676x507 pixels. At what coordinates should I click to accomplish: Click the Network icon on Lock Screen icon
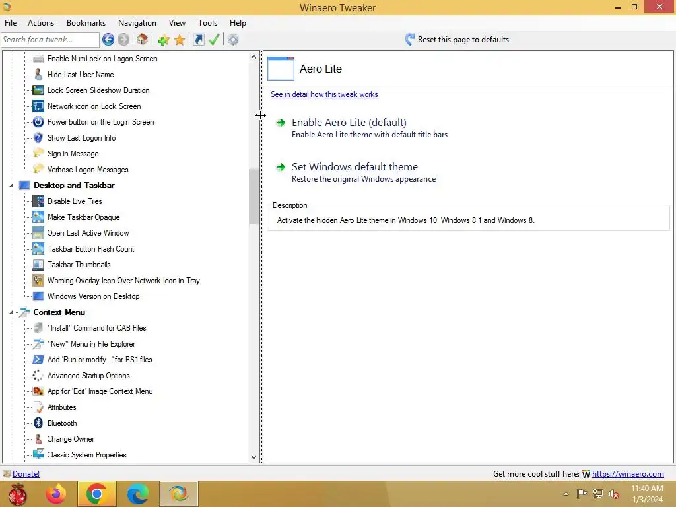(x=38, y=106)
